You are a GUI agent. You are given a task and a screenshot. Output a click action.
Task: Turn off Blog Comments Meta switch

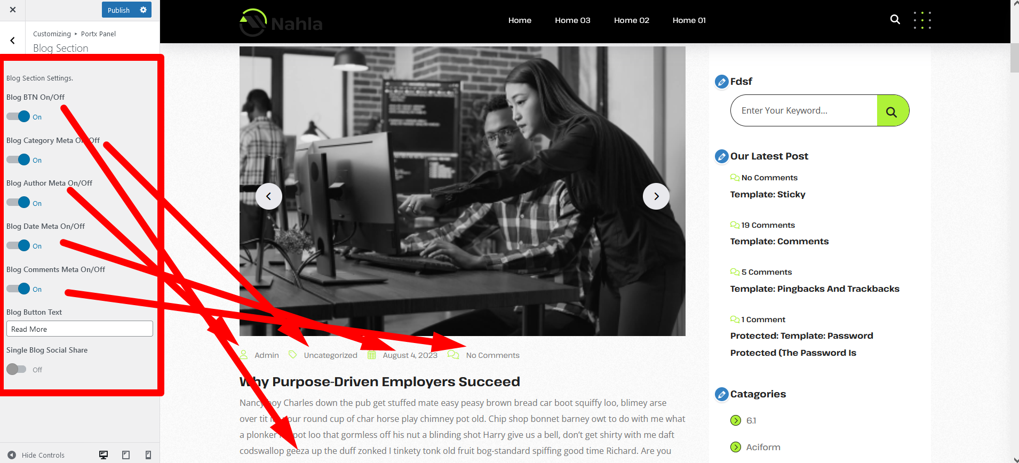point(19,289)
